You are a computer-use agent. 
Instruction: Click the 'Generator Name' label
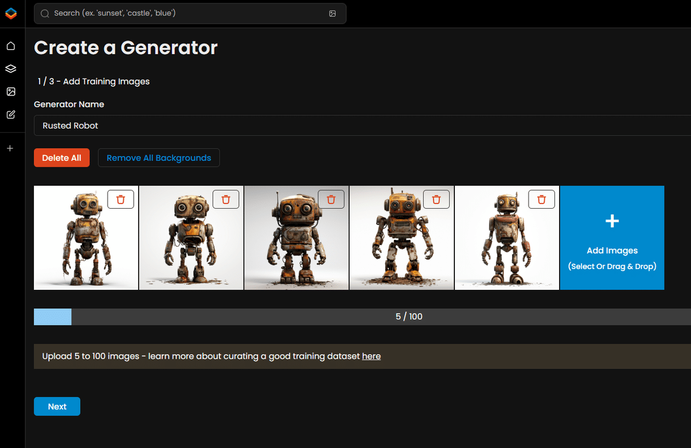point(69,105)
